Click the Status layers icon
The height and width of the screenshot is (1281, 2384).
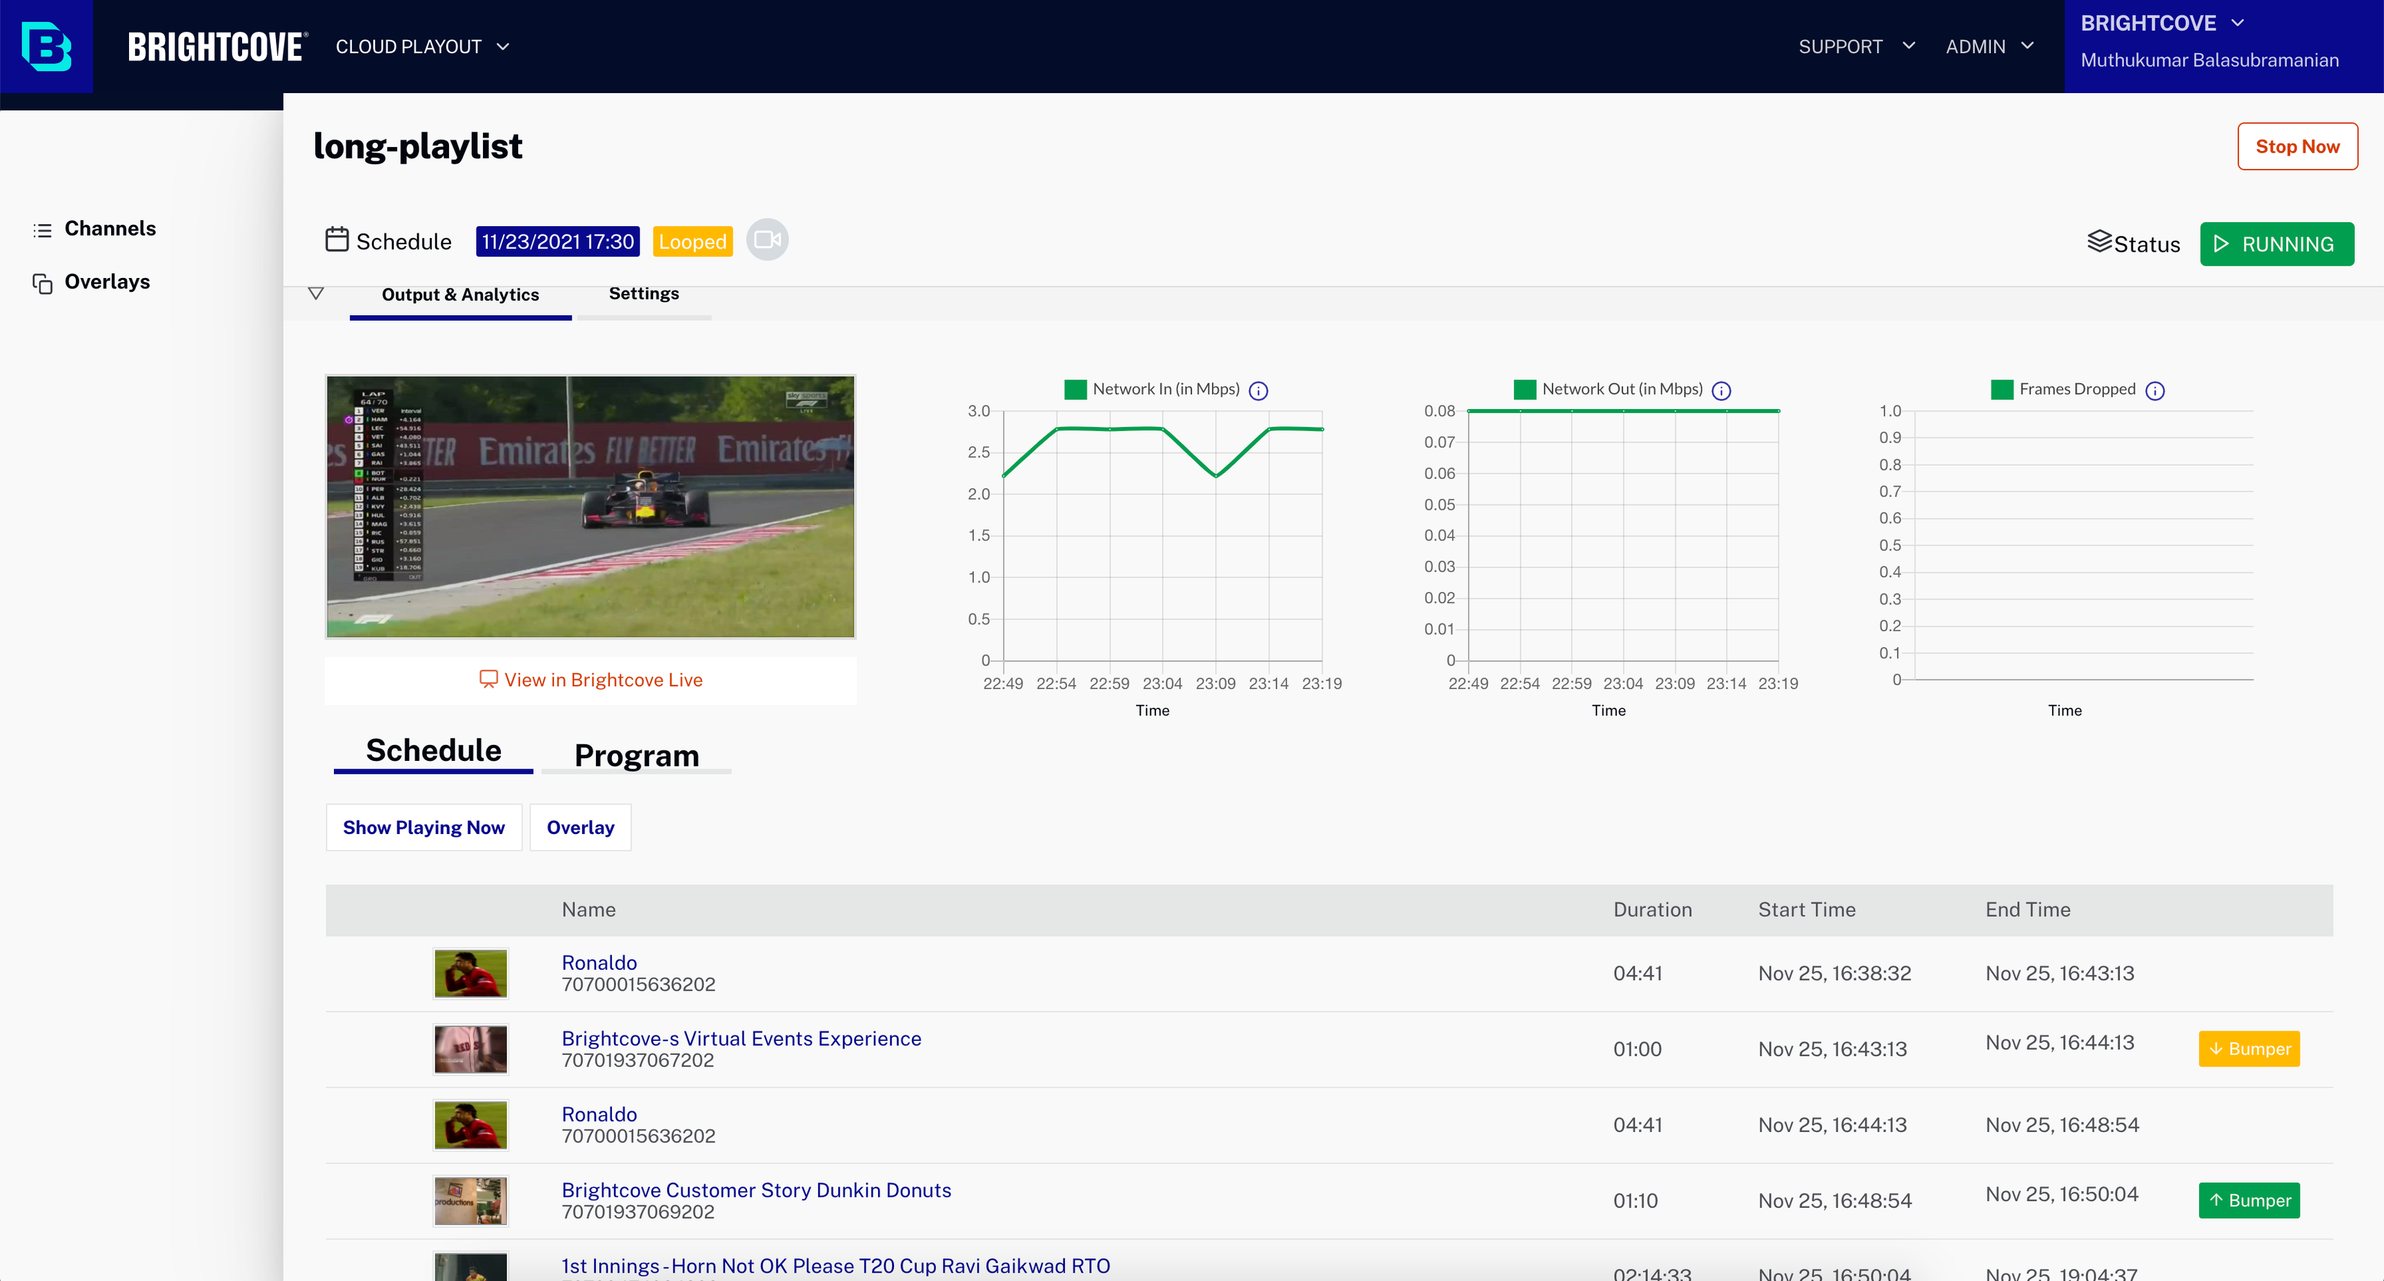2100,241
